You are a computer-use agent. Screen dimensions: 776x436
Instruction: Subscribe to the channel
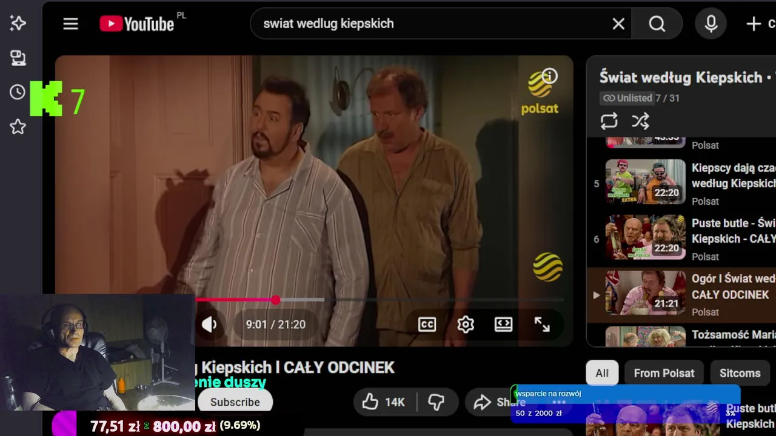pos(235,401)
